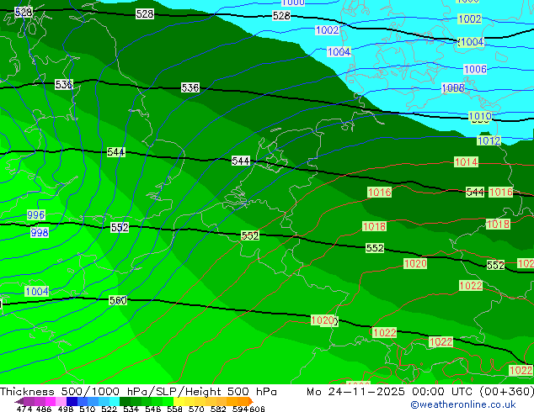The width and height of the screenshot is (534, 412).
Task: Click the weatheronline.co.uk copyright link
Action: (x=462, y=404)
